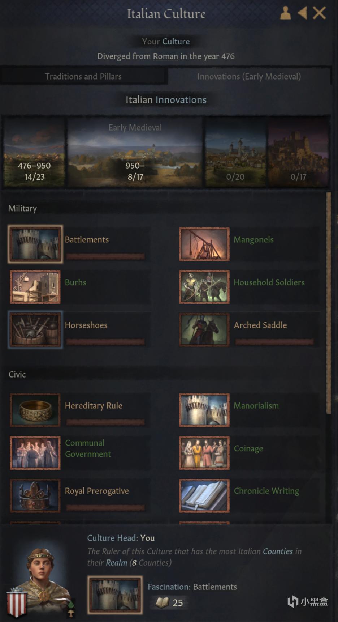Open the Innovations (Early Medieval) tab
Screen dimensions: 338x622
[249, 76]
